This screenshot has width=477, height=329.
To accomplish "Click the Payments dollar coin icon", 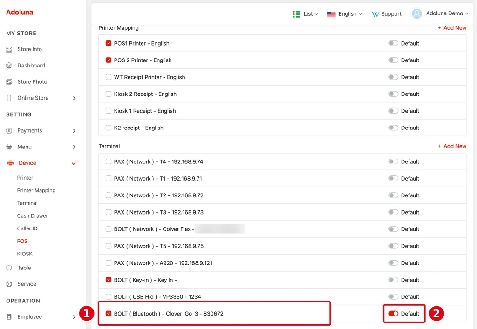I will click(9, 131).
